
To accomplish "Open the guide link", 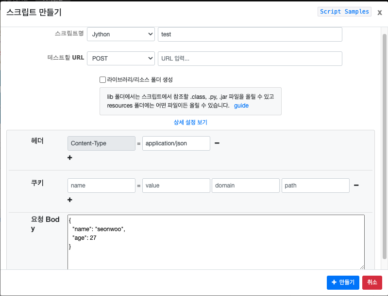I will point(241,106).
